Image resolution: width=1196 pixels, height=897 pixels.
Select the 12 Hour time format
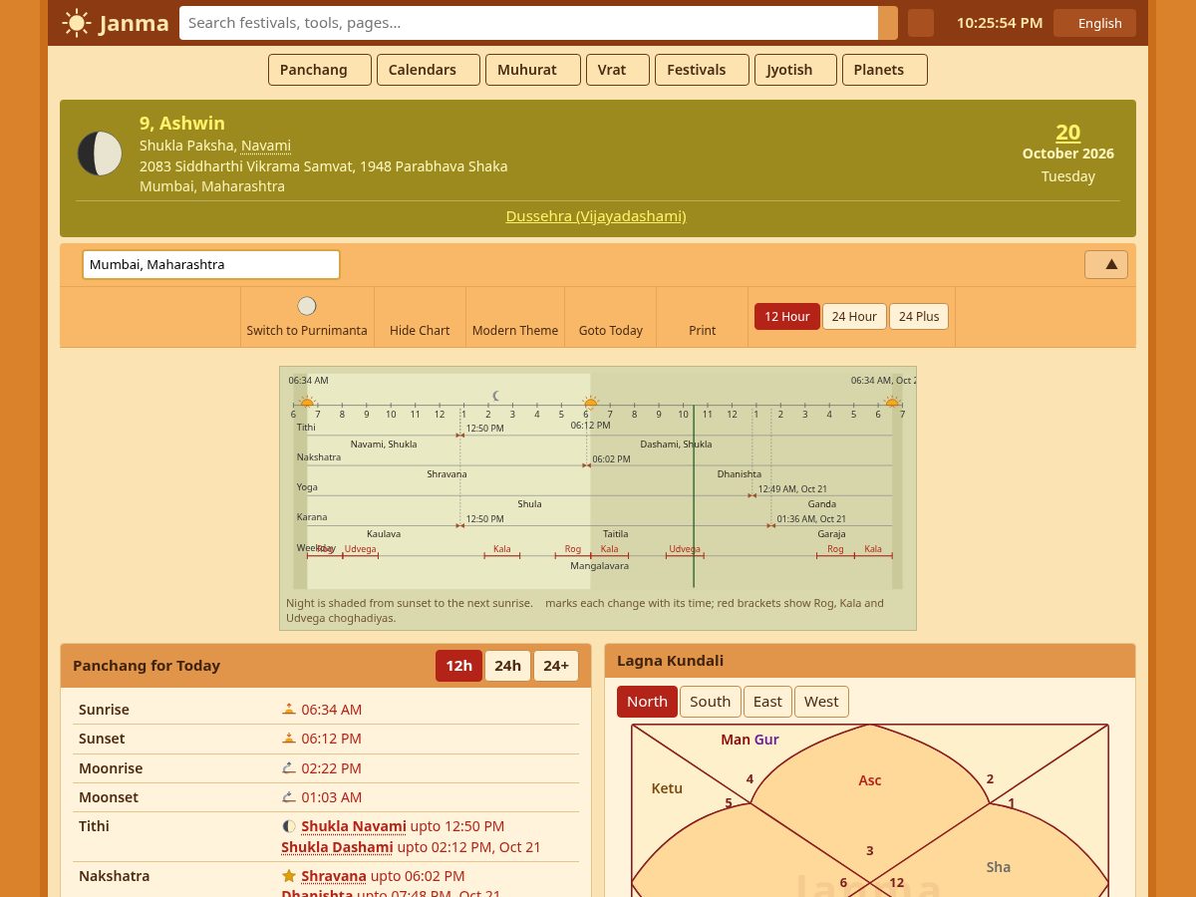click(x=787, y=317)
